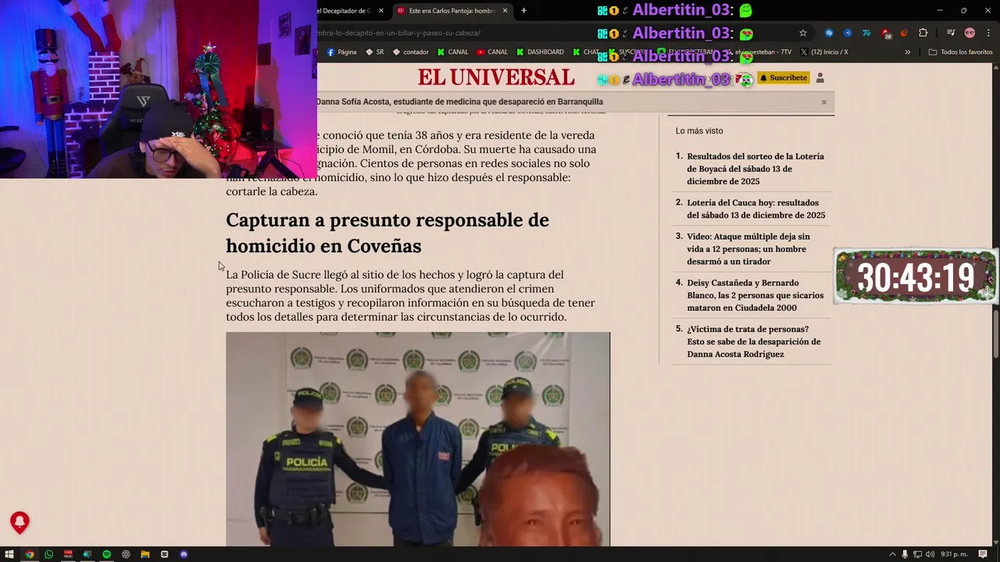
Task: Click the yellow Suscríbete button
Action: pos(783,78)
